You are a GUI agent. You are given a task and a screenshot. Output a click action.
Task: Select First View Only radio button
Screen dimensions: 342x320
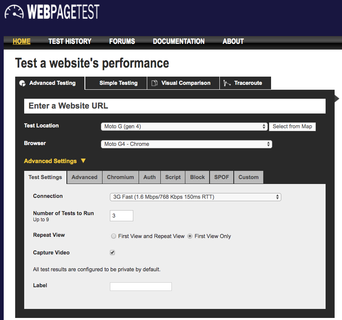point(190,236)
